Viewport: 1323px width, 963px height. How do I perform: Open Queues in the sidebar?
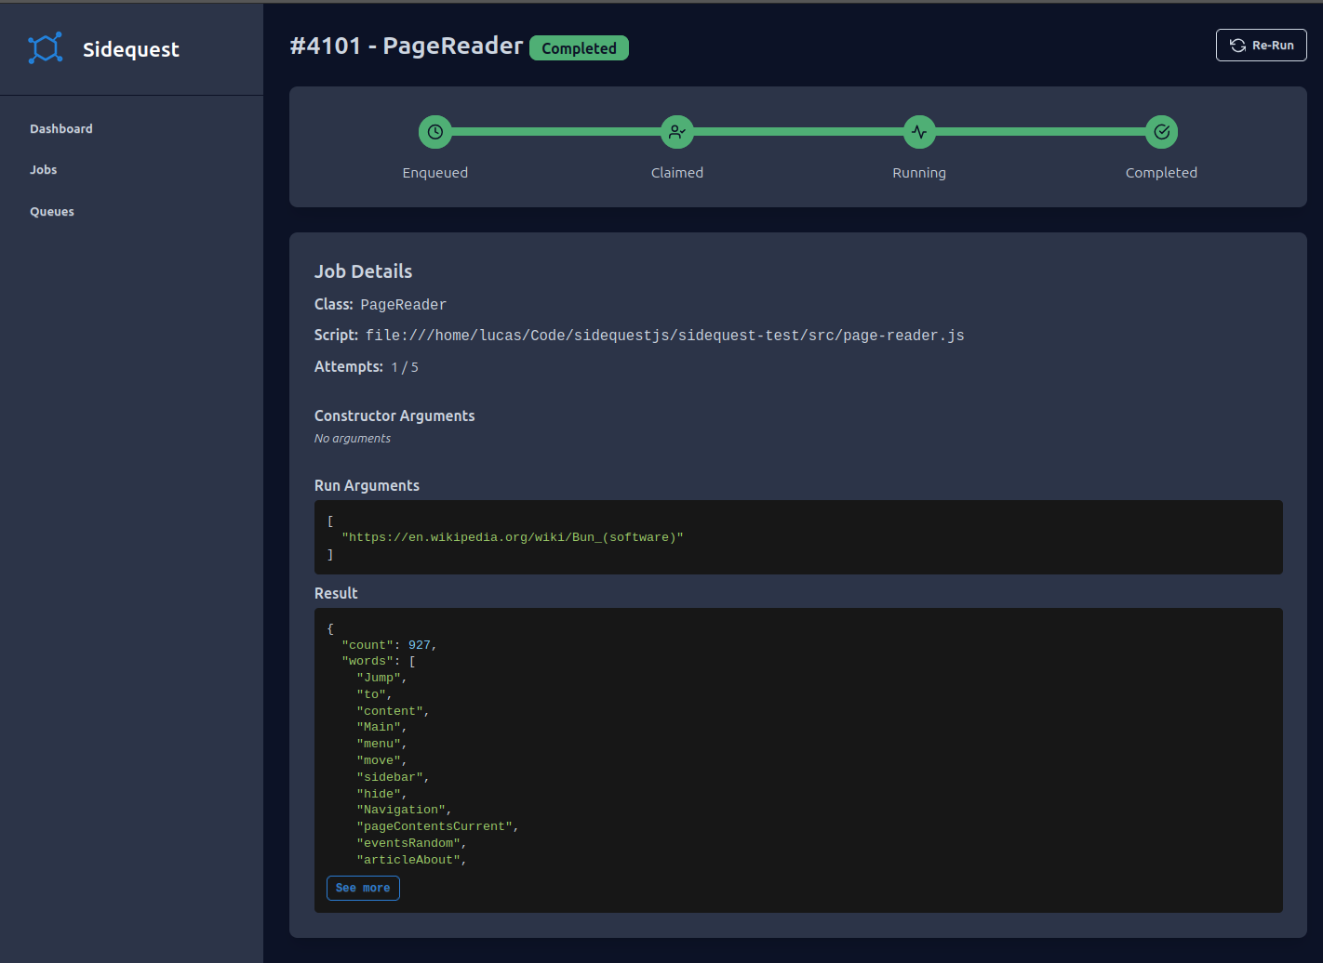click(52, 212)
